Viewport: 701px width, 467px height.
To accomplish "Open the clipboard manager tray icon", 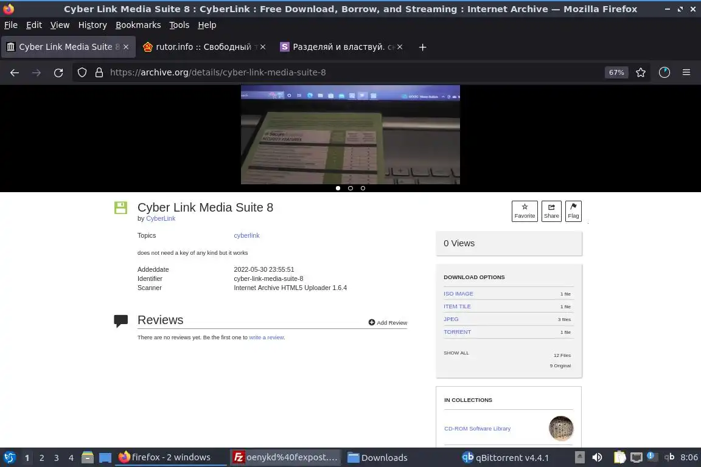I will tap(619, 457).
